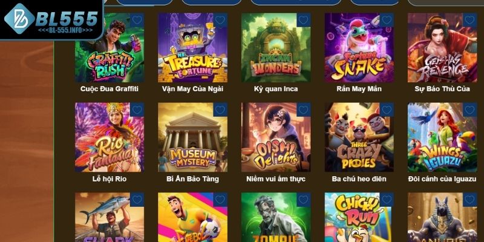Viewport: 484px width, 242px height.
Task: Favorite the Chicky Run game
Action: 387,200
